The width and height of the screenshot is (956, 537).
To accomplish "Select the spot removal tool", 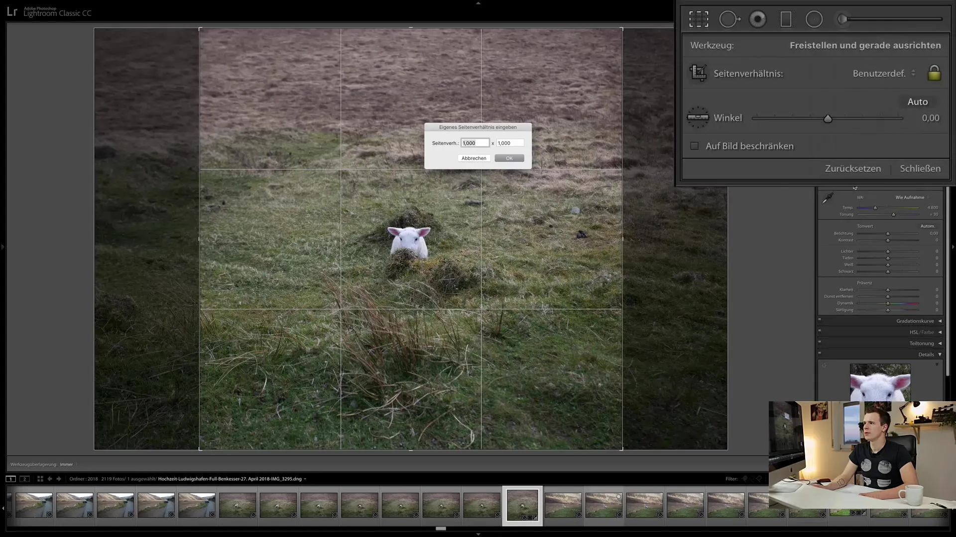I will [x=729, y=19].
